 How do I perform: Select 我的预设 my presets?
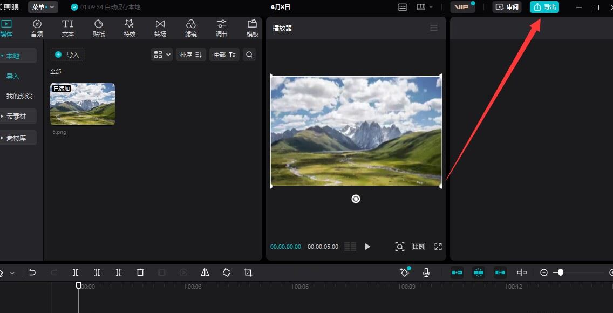point(19,96)
